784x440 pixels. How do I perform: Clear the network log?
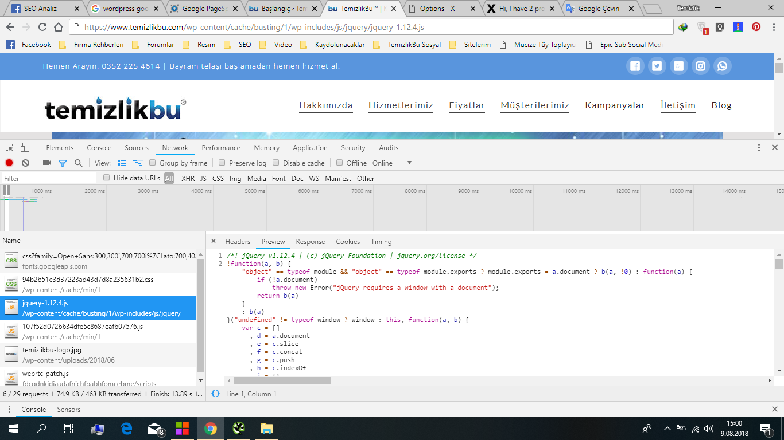click(25, 163)
